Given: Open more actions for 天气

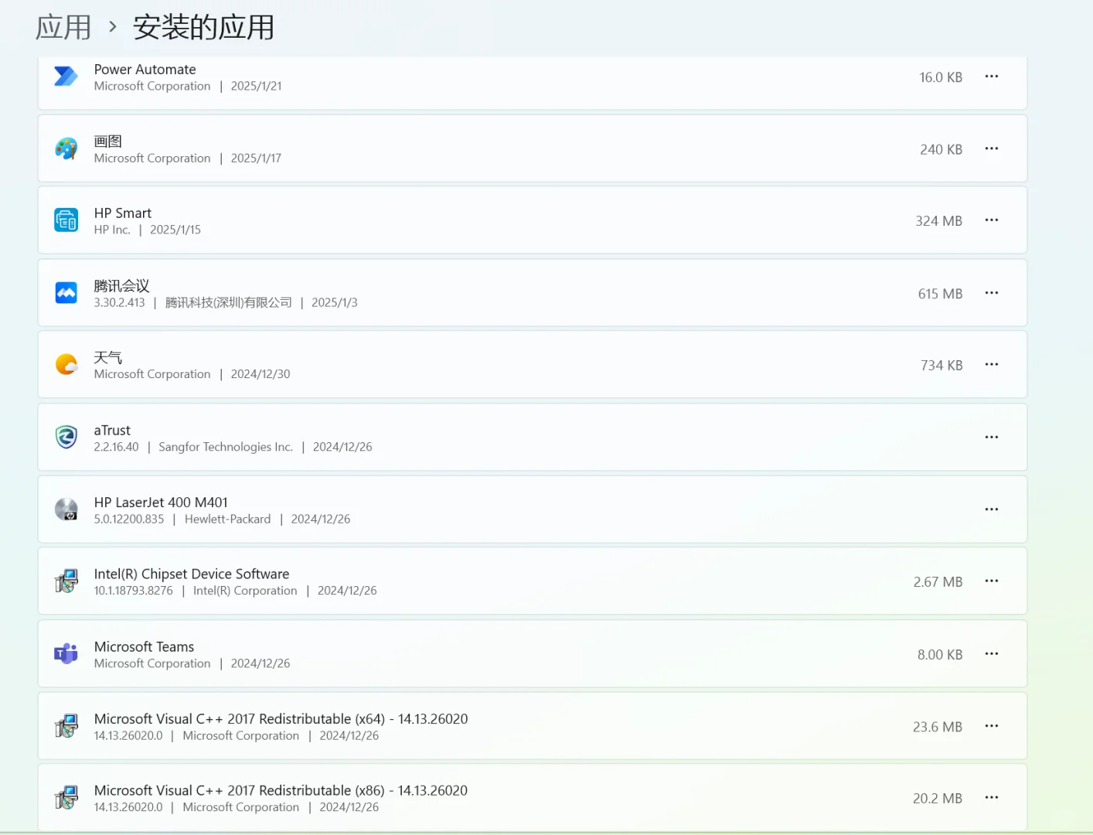Looking at the screenshot, I should coord(991,363).
